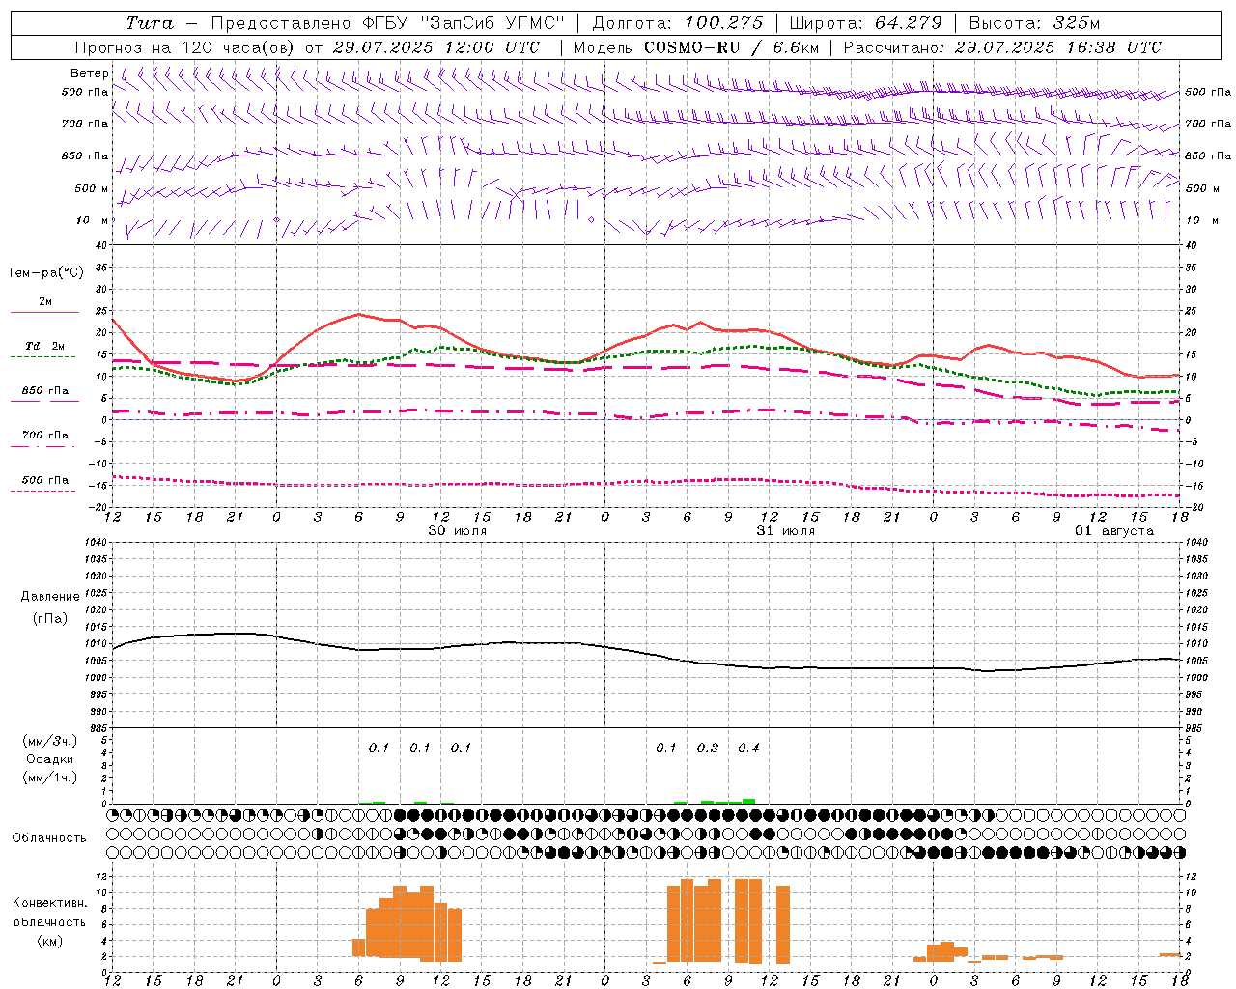This screenshot has height=989, width=1236.
Task: Click right-side wind level label "700 гПа"
Action: (1208, 124)
